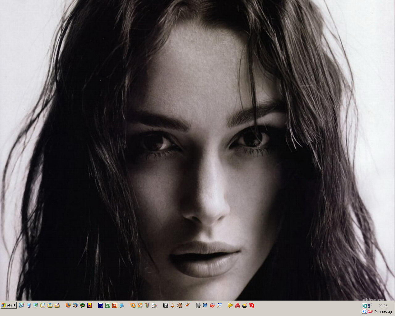The image size is (395, 316).
Task: Open Skype from the quick launch bar
Action: (252, 305)
